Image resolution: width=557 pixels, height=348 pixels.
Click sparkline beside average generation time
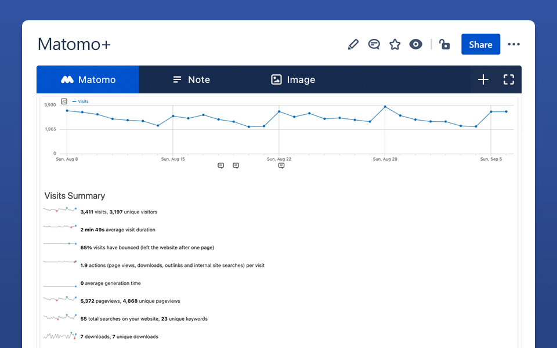60,286
